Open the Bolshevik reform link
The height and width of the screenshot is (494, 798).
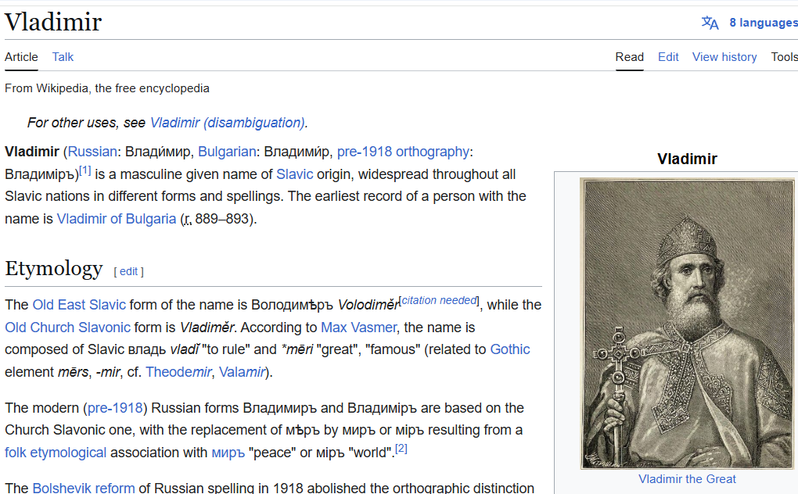[84, 488]
